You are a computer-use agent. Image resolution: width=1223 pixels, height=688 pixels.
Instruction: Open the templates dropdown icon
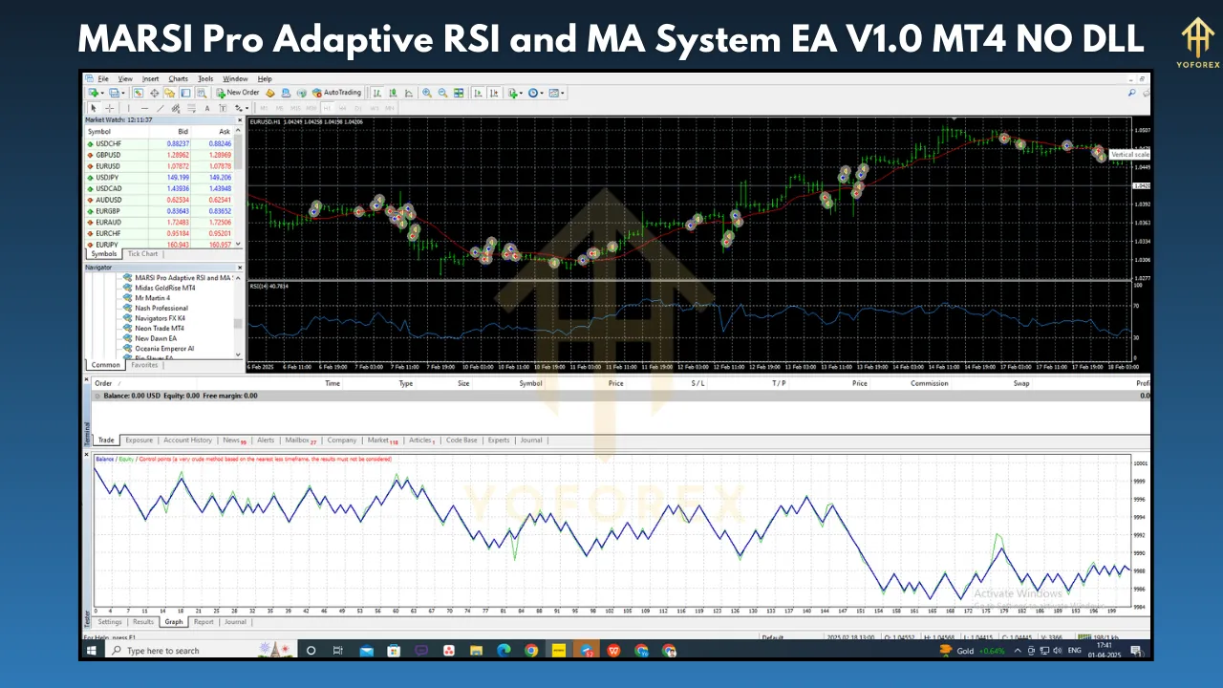tap(557, 93)
